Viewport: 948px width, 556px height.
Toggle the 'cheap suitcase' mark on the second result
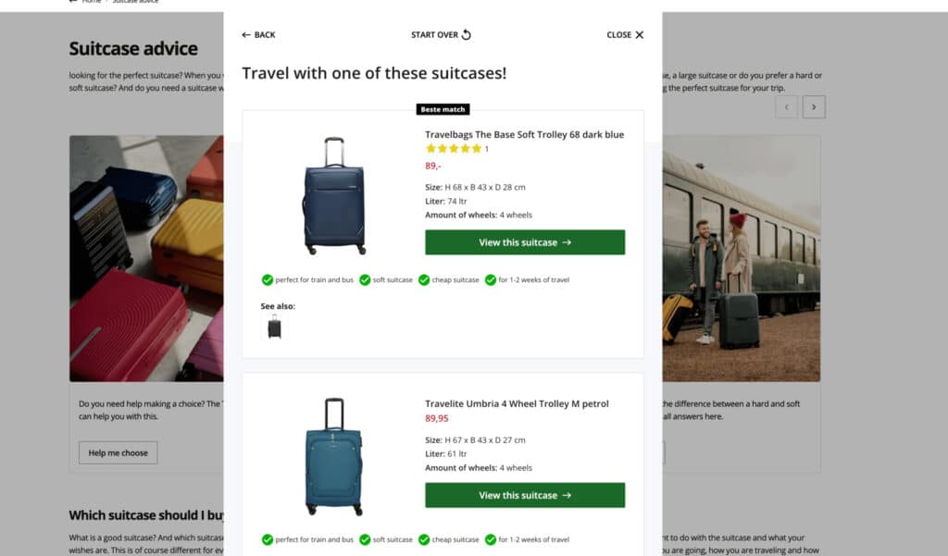[x=424, y=539]
